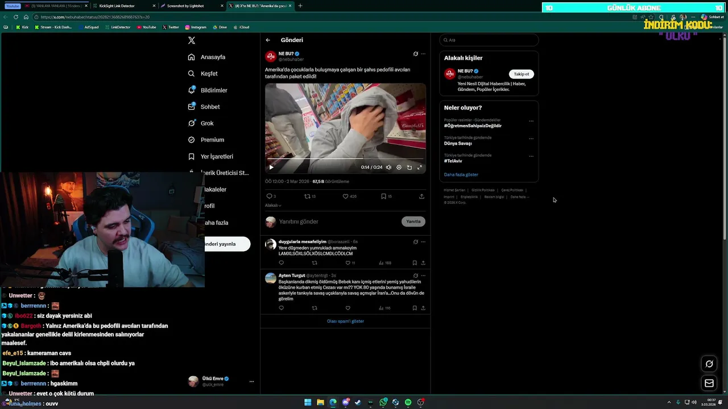Open video settings gear
The image size is (728, 409).
tap(399, 167)
